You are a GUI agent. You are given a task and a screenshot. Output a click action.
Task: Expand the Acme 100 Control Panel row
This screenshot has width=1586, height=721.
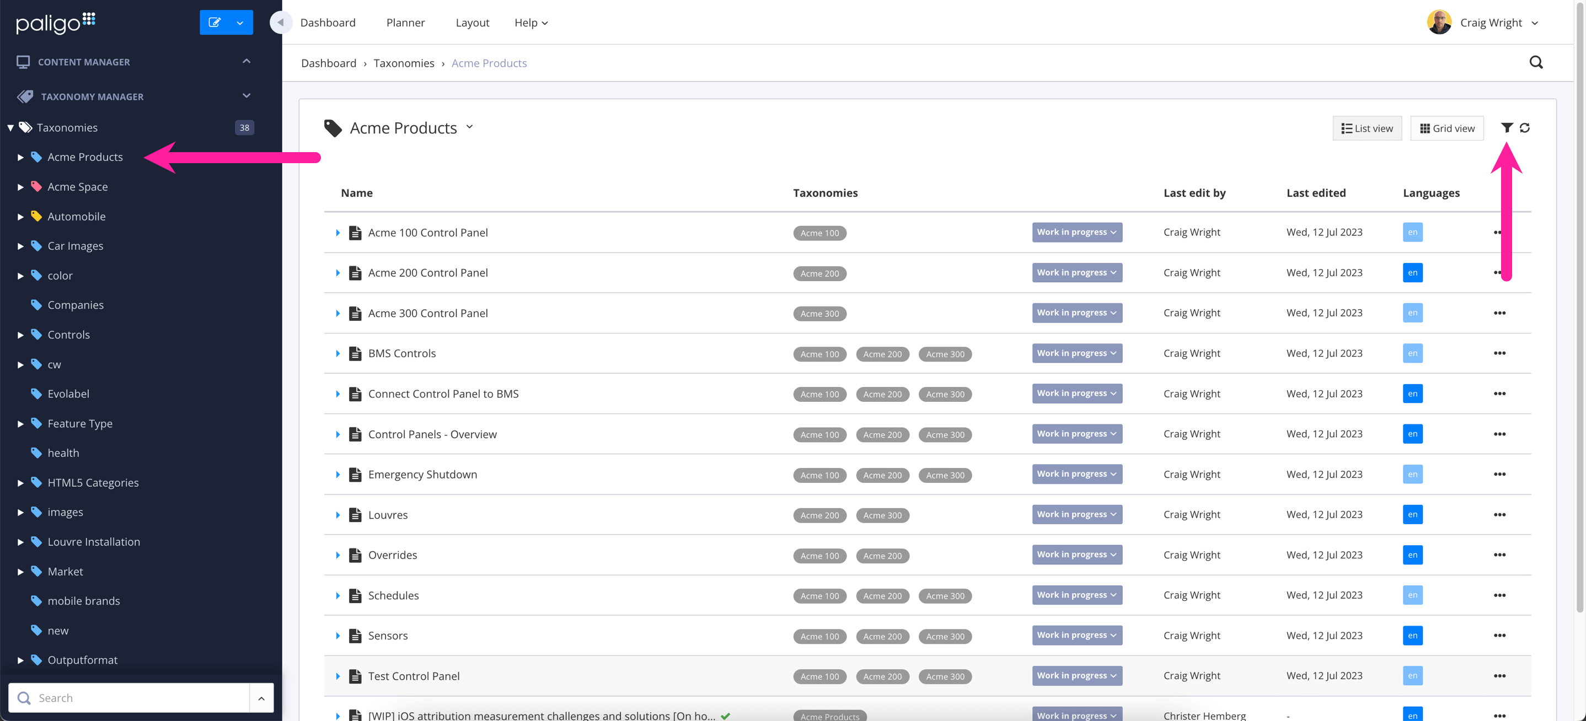click(x=338, y=232)
